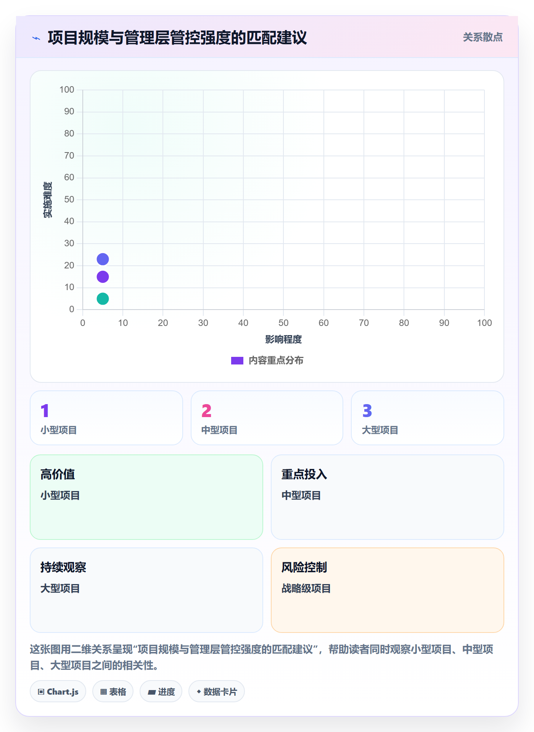Click 战略级项目 text in 风险控制 card
This screenshot has height=732, width=534.
tap(306, 588)
